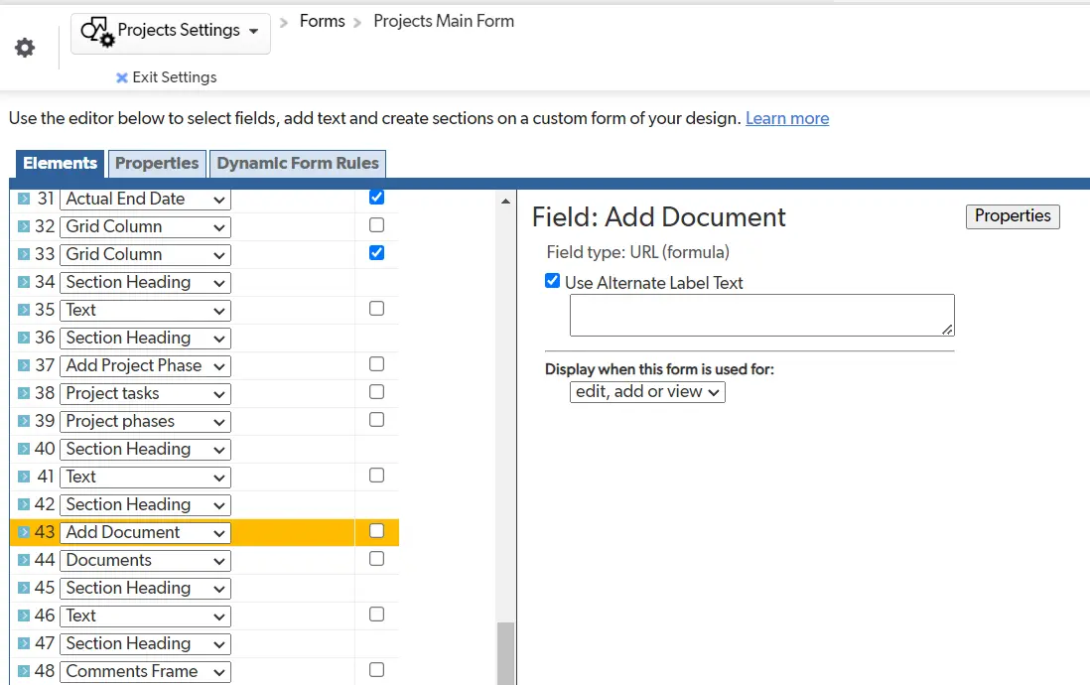
Task: Open the Learn more link
Action: coord(787,119)
